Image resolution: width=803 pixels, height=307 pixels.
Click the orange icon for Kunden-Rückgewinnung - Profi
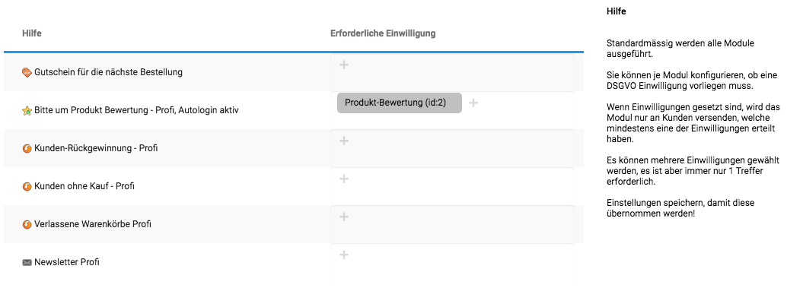click(x=27, y=148)
